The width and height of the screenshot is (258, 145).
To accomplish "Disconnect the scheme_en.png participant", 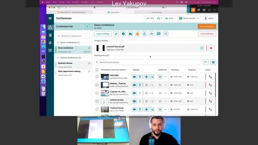I will (210, 101).
